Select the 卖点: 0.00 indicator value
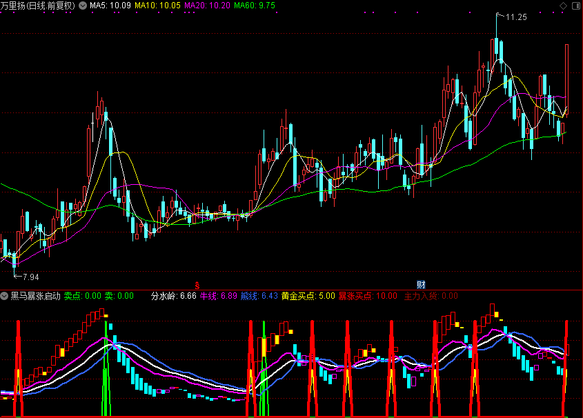 click(x=83, y=296)
